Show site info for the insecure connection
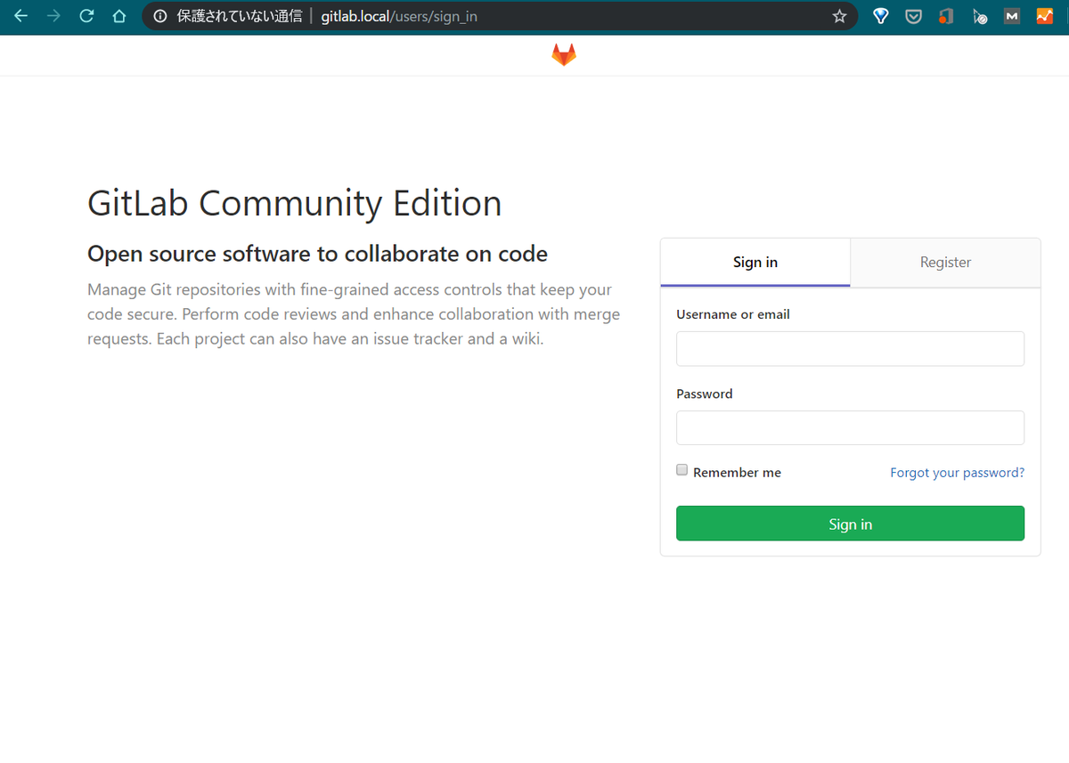The image size is (1069, 763). click(x=160, y=16)
